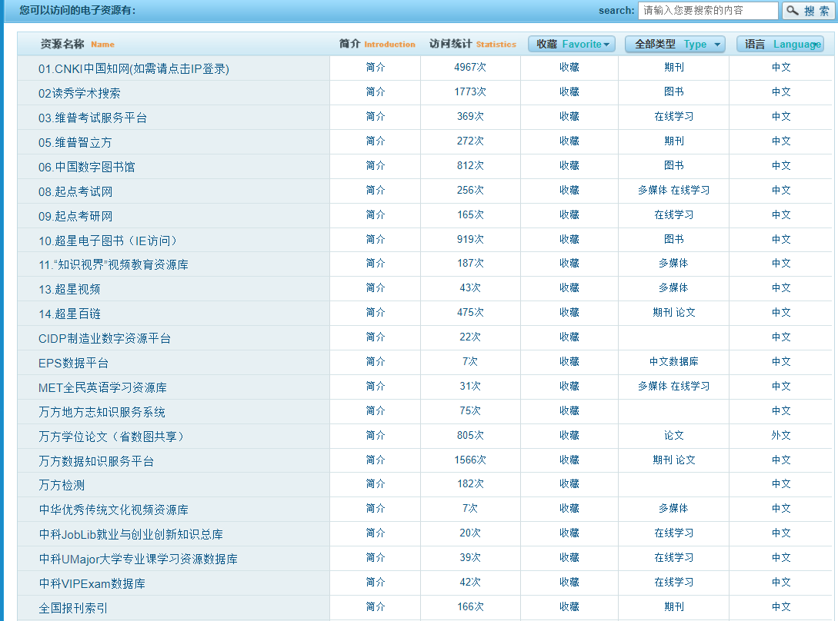Open 万方检测 resource

coord(62,486)
